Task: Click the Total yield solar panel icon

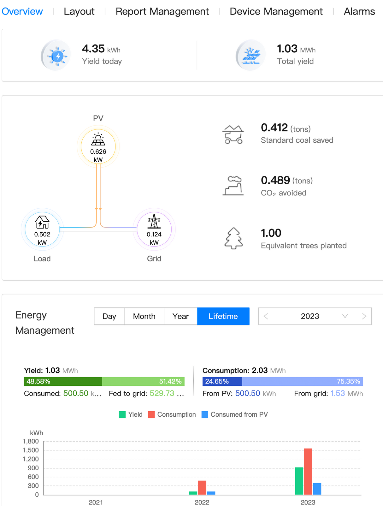Action: tap(251, 56)
